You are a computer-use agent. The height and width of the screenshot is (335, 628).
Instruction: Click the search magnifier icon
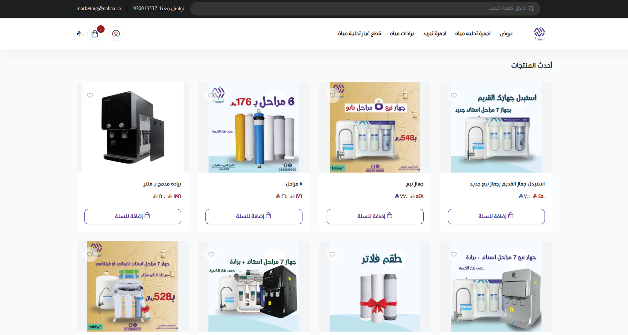tap(531, 9)
